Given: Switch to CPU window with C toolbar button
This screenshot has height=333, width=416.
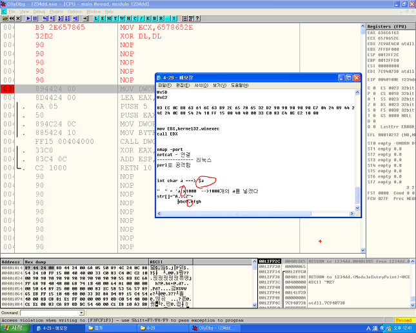Looking at the screenshot, I should pos(135,18).
